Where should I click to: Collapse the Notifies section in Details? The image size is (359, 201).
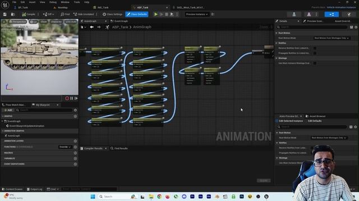[x=277, y=43]
